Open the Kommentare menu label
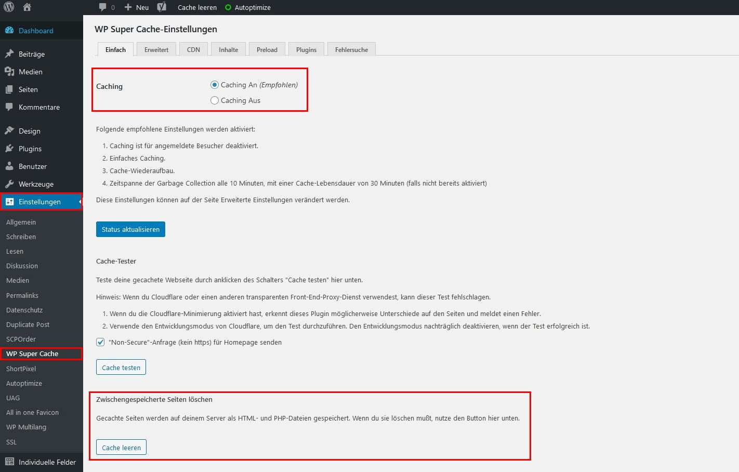739x472 pixels. 39,107
